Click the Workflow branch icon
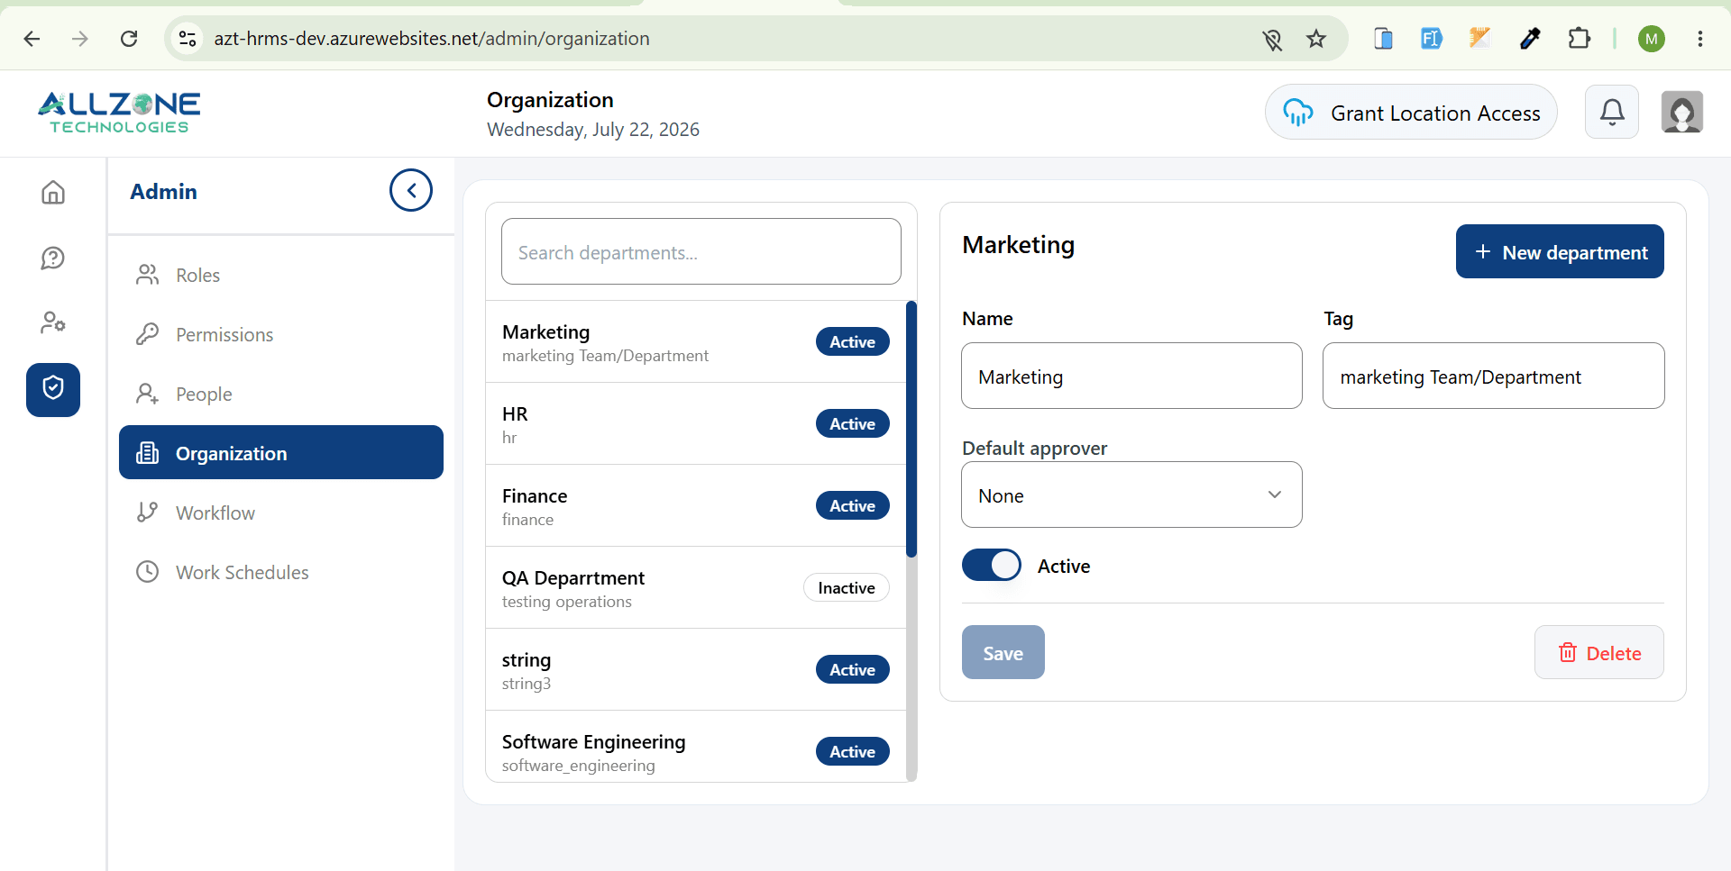The image size is (1731, 871). pos(147,513)
